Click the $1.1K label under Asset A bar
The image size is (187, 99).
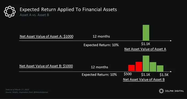point(146,44)
